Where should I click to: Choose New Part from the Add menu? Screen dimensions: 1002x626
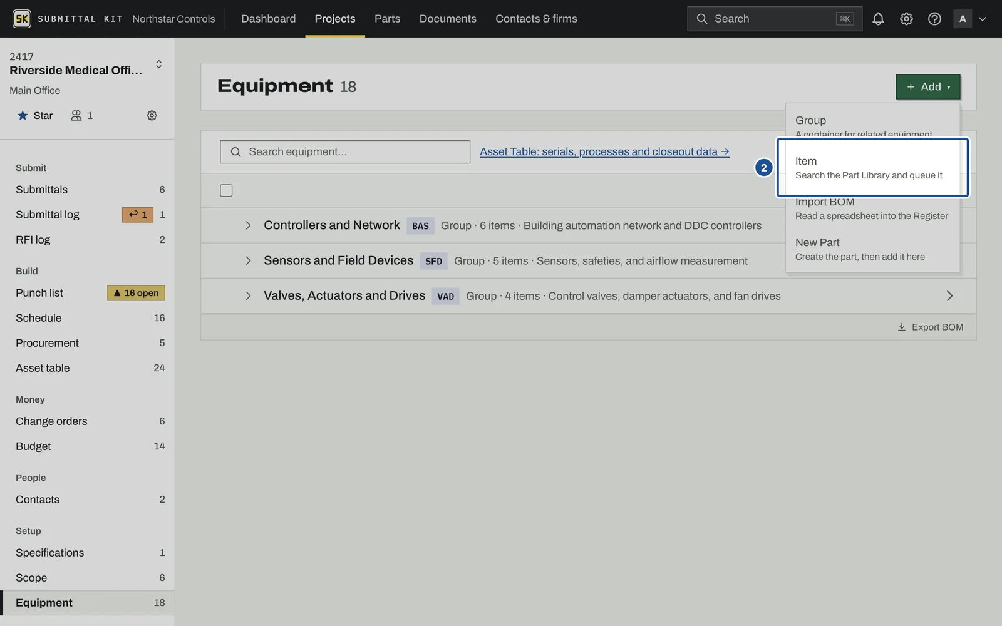point(873,249)
